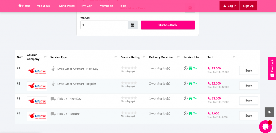This screenshot has height=133, width=276.
Task: Click Alfatrex logo in row #3
Action: coord(37,101)
